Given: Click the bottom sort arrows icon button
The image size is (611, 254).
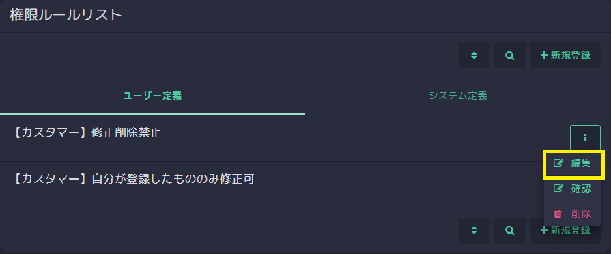Looking at the screenshot, I should [x=474, y=231].
